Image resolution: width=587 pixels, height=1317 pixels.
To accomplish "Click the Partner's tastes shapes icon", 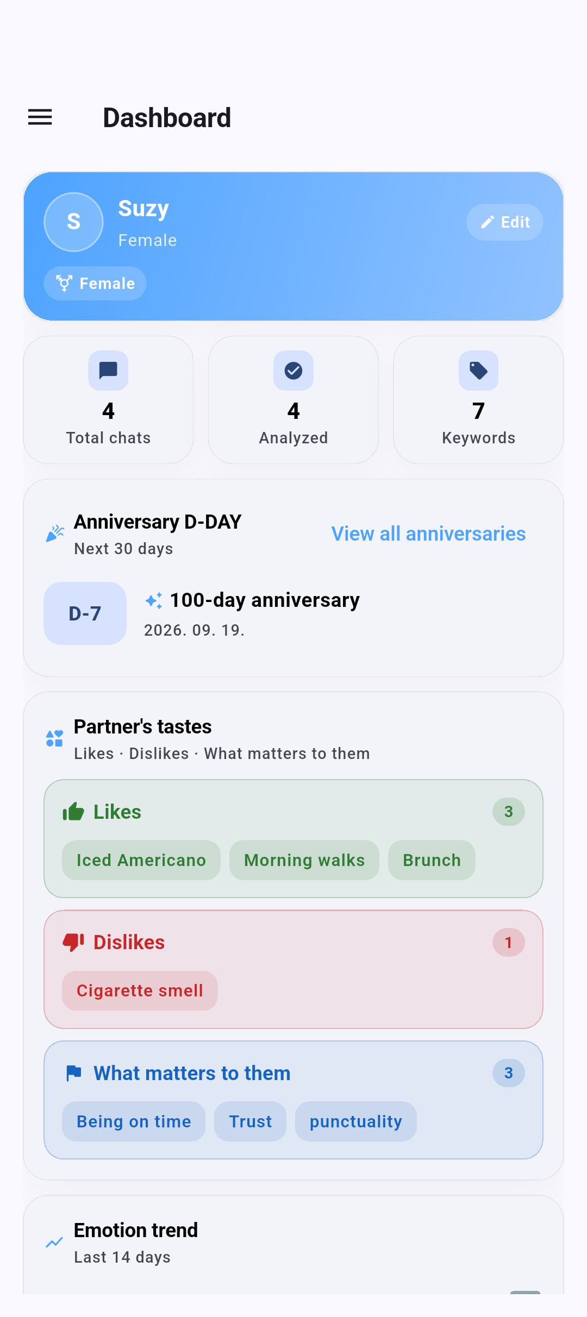I will point(54,738).
